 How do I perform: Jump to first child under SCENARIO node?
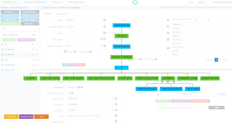pos(162,82)
